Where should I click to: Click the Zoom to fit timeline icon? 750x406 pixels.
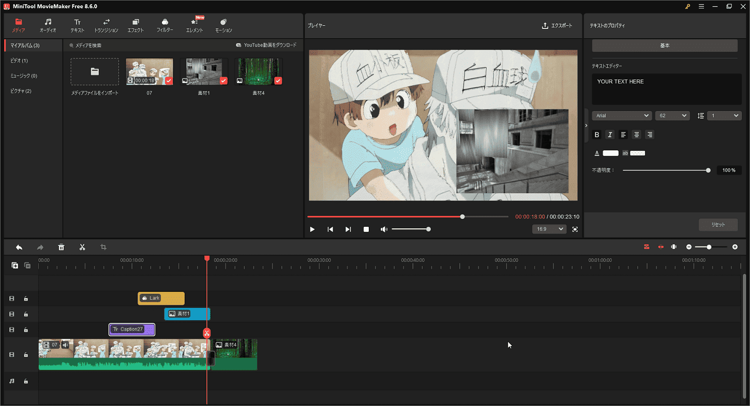pyautogui.click(x=673, y=247)
